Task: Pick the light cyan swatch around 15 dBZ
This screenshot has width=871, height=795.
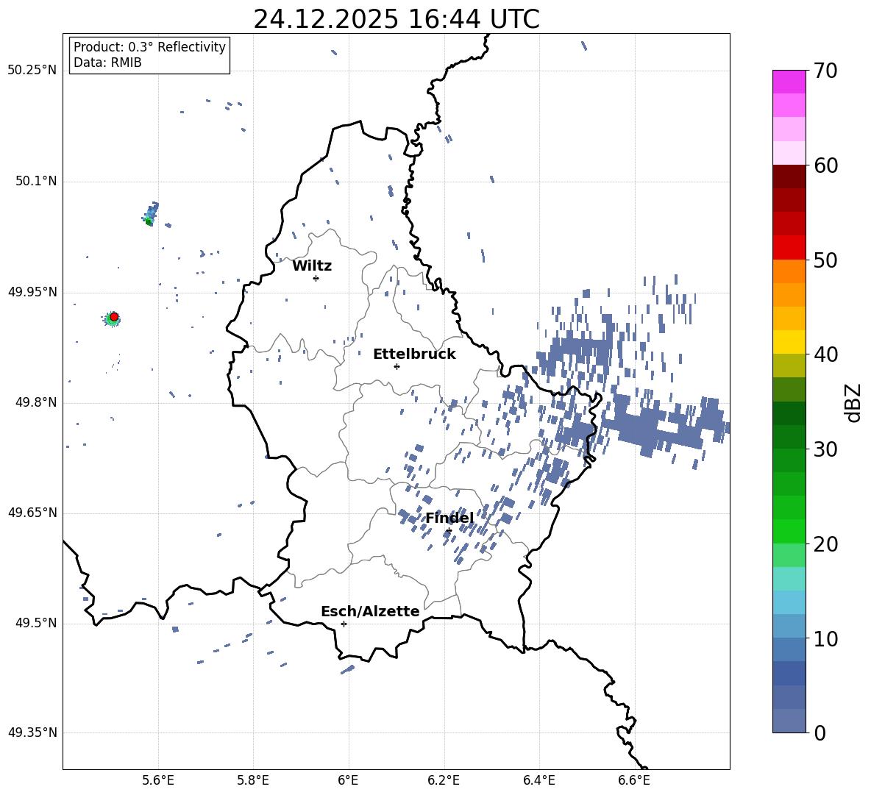Action: tap(789, 579)
